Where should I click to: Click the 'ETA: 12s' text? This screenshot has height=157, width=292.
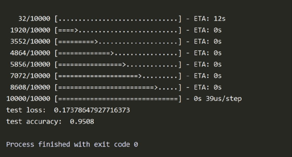tap(210, 19)
